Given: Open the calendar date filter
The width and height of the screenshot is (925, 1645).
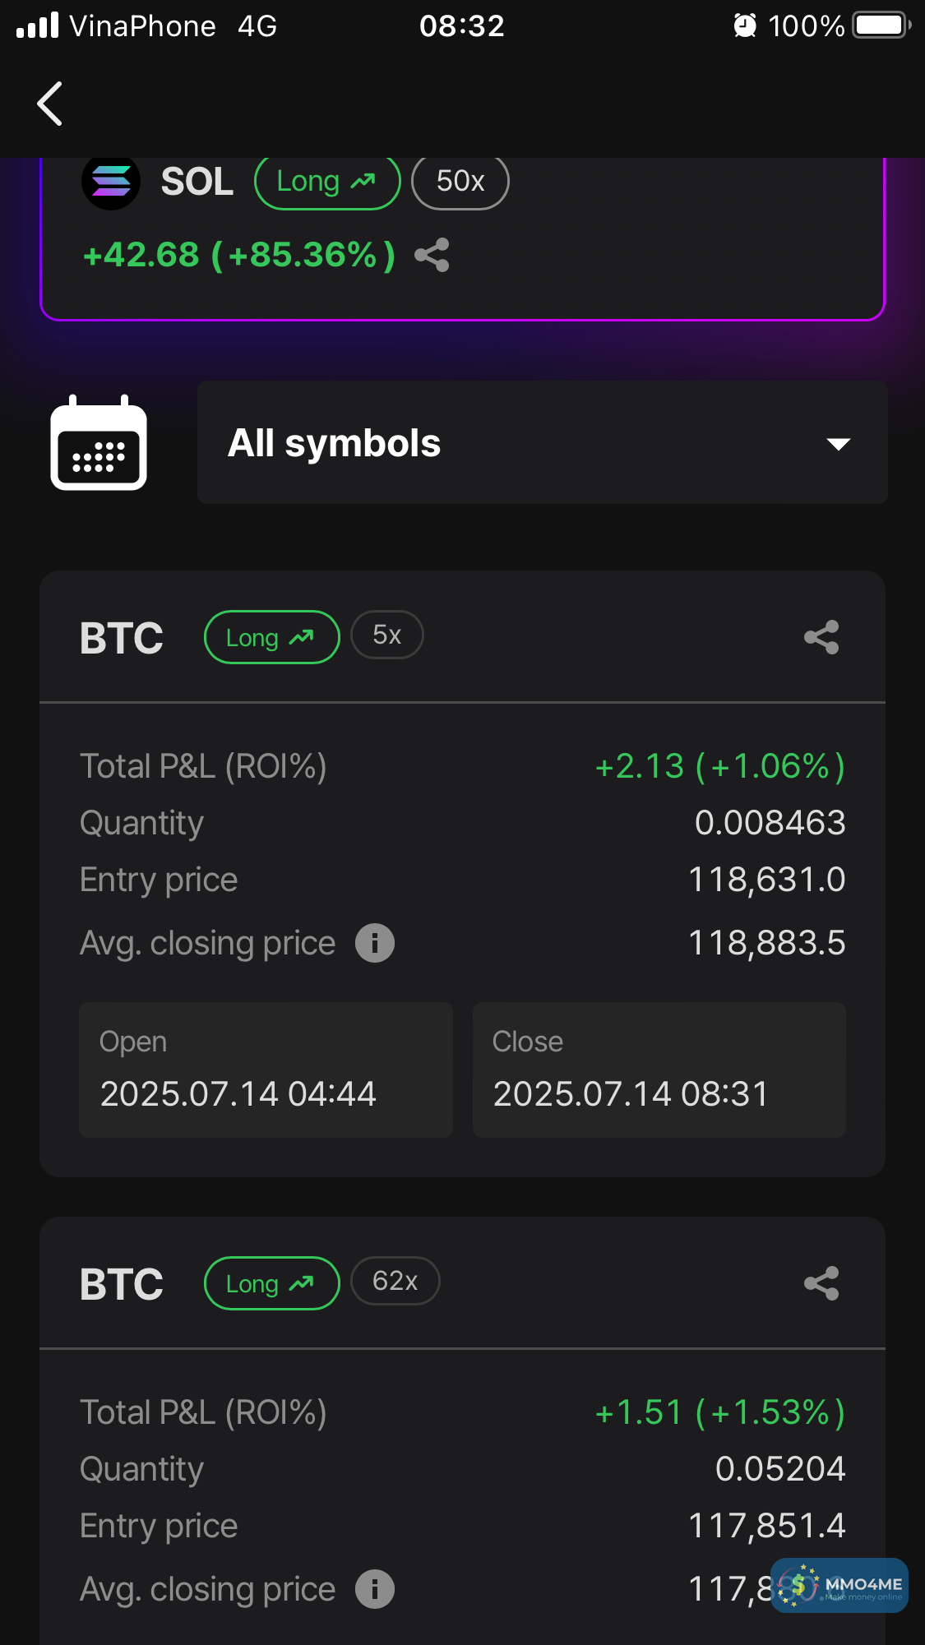Looking at the screenshot, I should 99,443.
